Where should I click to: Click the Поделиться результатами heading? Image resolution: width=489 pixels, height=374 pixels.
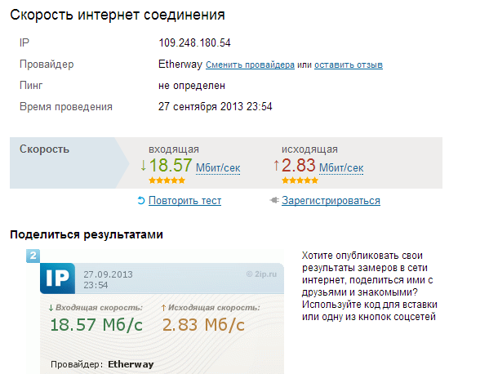87,234
